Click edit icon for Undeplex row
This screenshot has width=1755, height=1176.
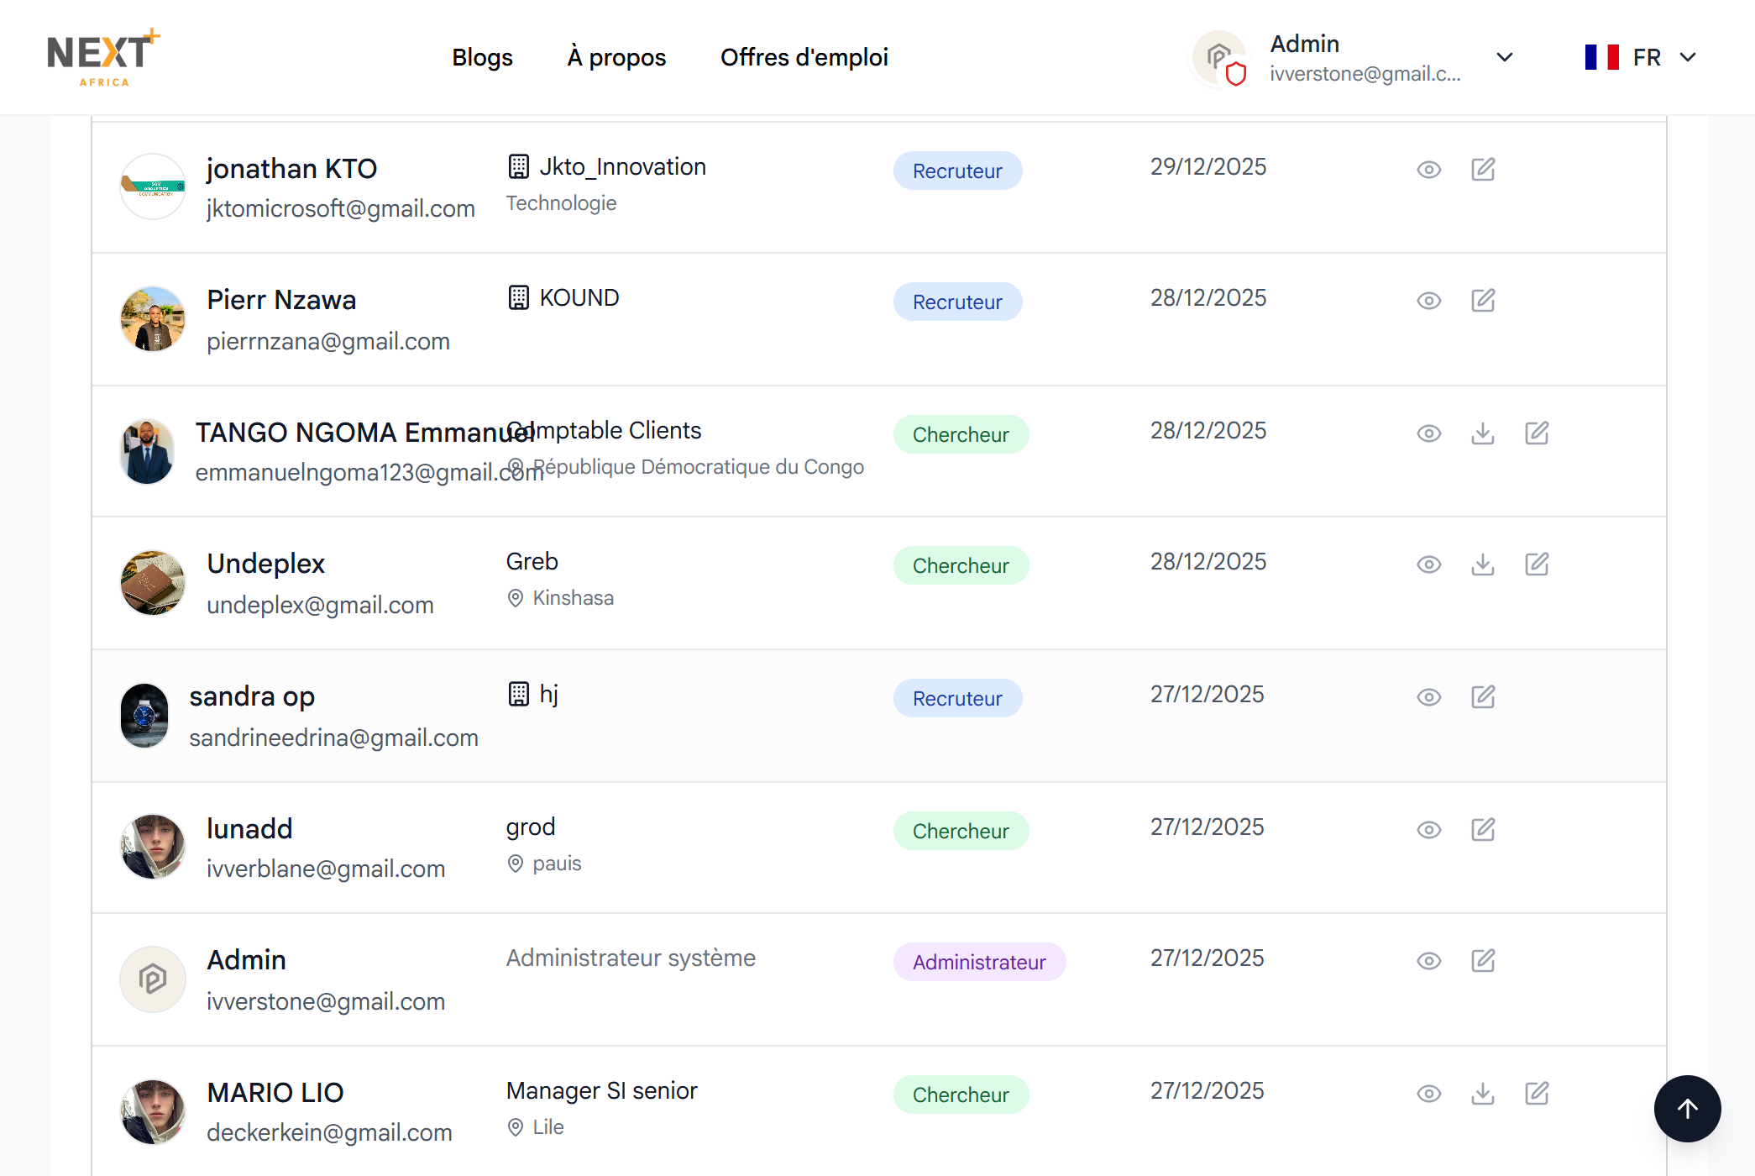click(1537, 564)
